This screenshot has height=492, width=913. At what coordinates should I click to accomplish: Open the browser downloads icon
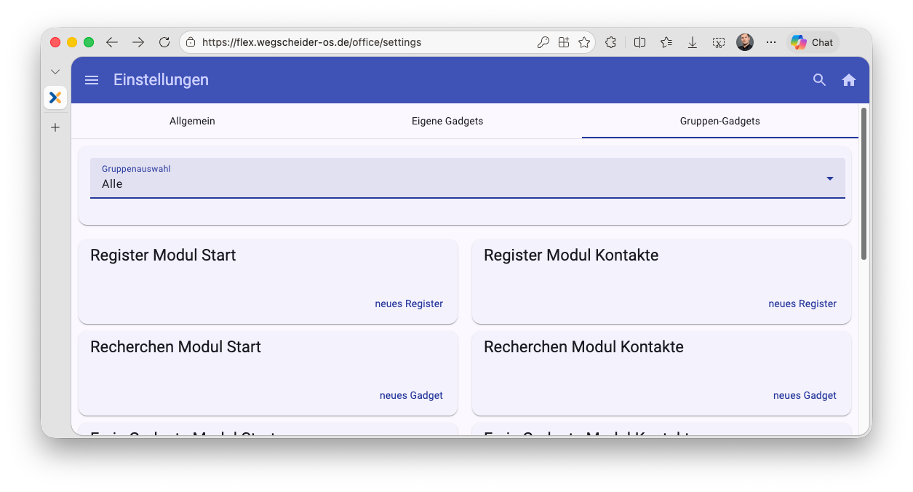click(693, 42)
